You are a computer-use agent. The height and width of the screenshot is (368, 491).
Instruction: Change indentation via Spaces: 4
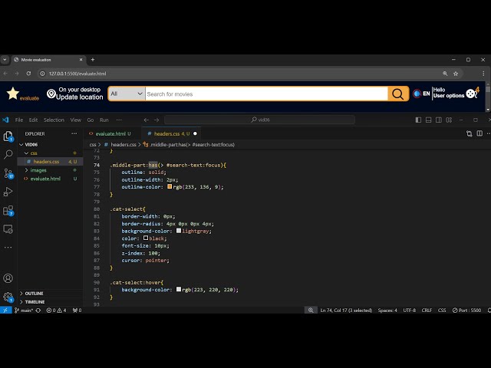tap(387, 310)
